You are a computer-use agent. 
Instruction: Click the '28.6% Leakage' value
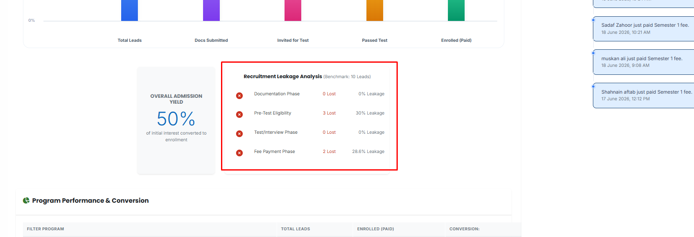pos(368,151)
